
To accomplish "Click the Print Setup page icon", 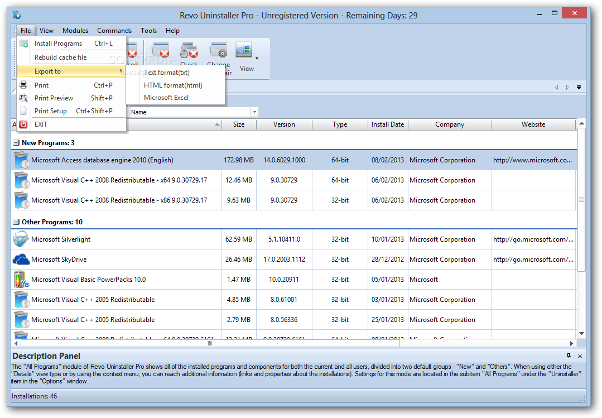I will 23,110.
